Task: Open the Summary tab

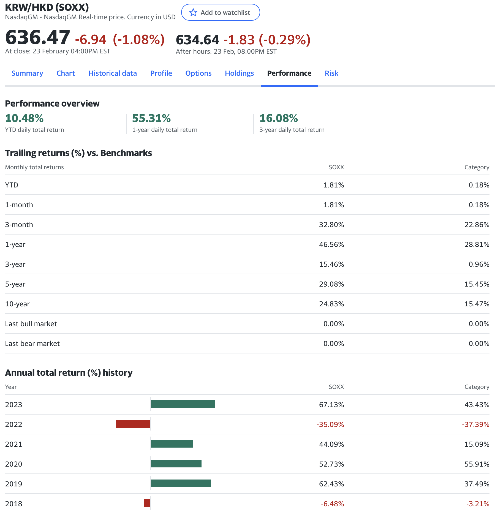Action: point(27,73)
